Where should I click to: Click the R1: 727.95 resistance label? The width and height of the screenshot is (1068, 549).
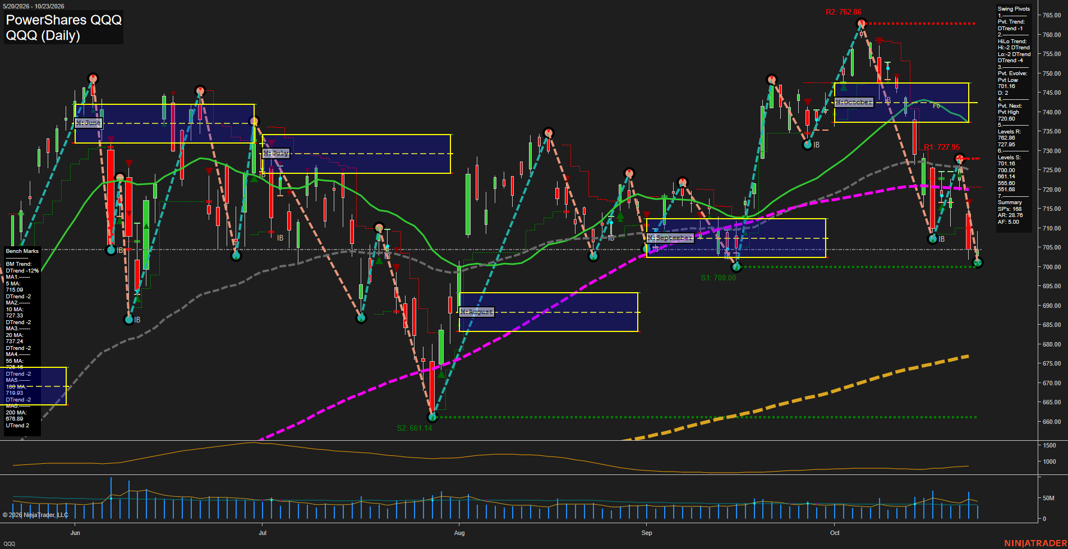942,147
